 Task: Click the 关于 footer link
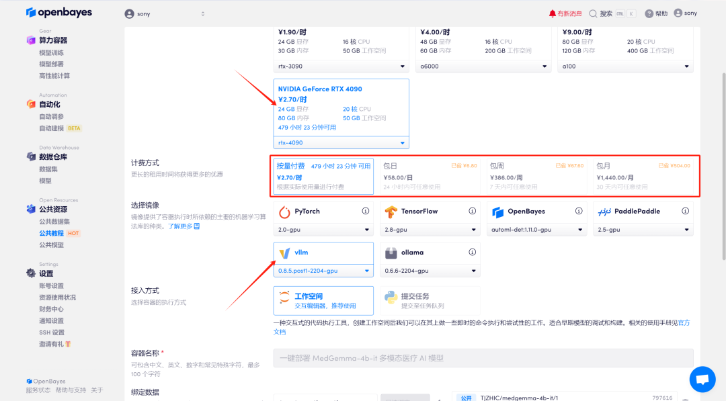point(97,390)
